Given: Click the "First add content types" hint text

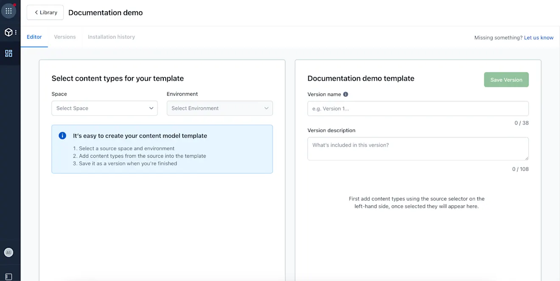Looking at the screenshot, I should (x=417, y=203).
